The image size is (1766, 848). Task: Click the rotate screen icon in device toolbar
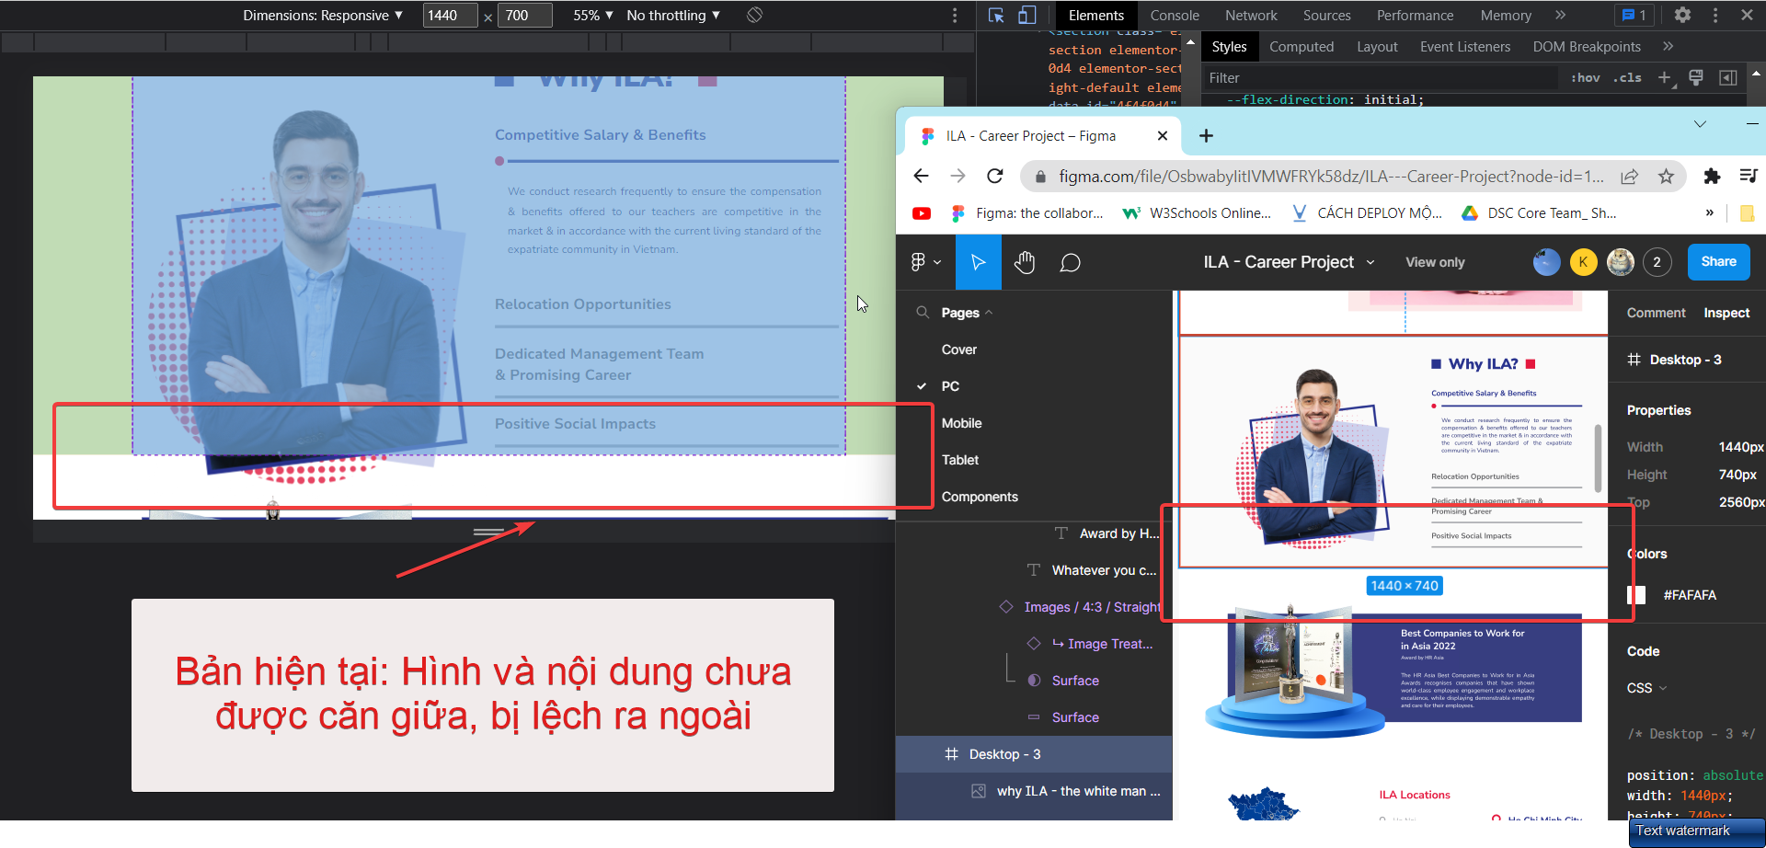[754, 15]
